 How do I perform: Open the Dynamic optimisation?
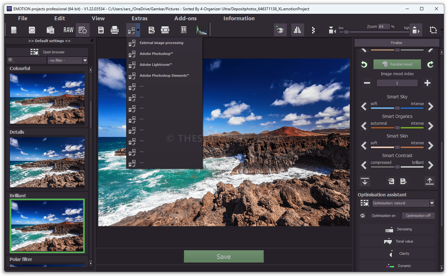coord(397,266)
